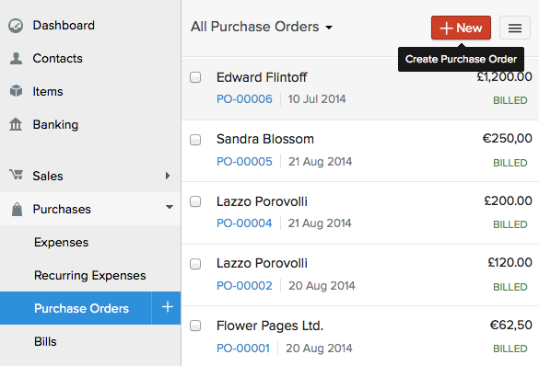Open the Banking section
Screen dimensions: 539x366
point(55,124)
